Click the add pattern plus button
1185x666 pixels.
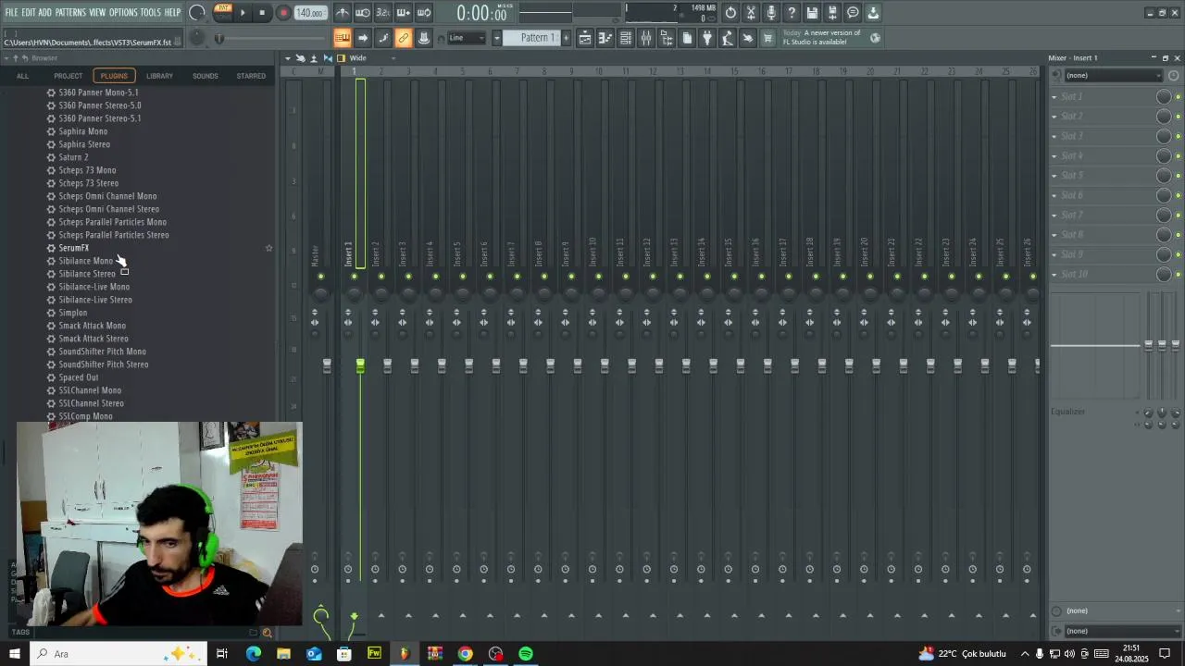tap(567, 38)
